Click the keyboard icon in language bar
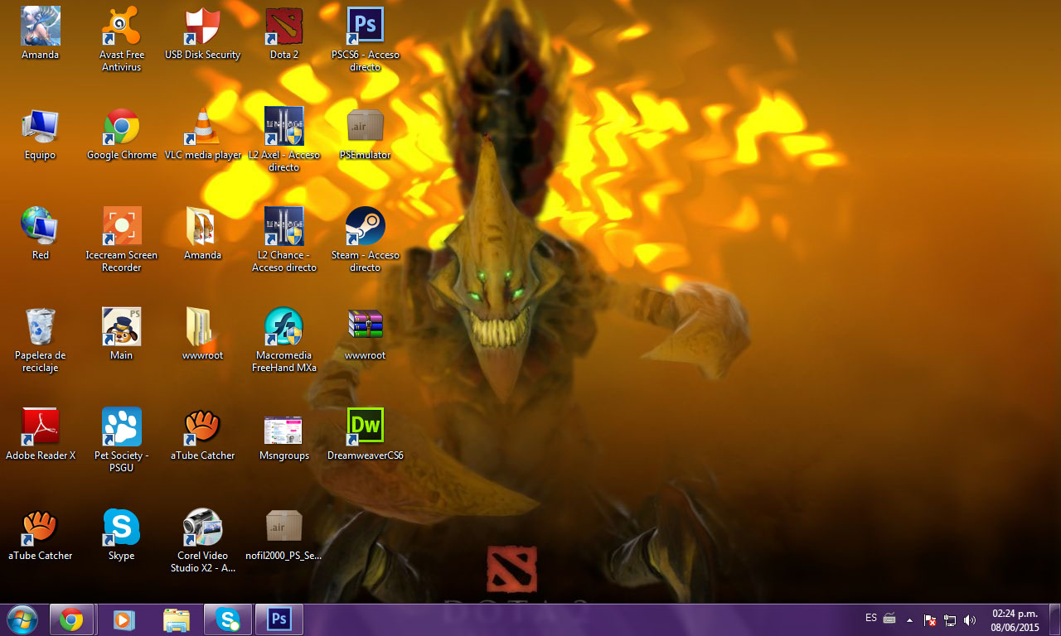This screenshot has height=636, width=1061. tap(889, 618)
